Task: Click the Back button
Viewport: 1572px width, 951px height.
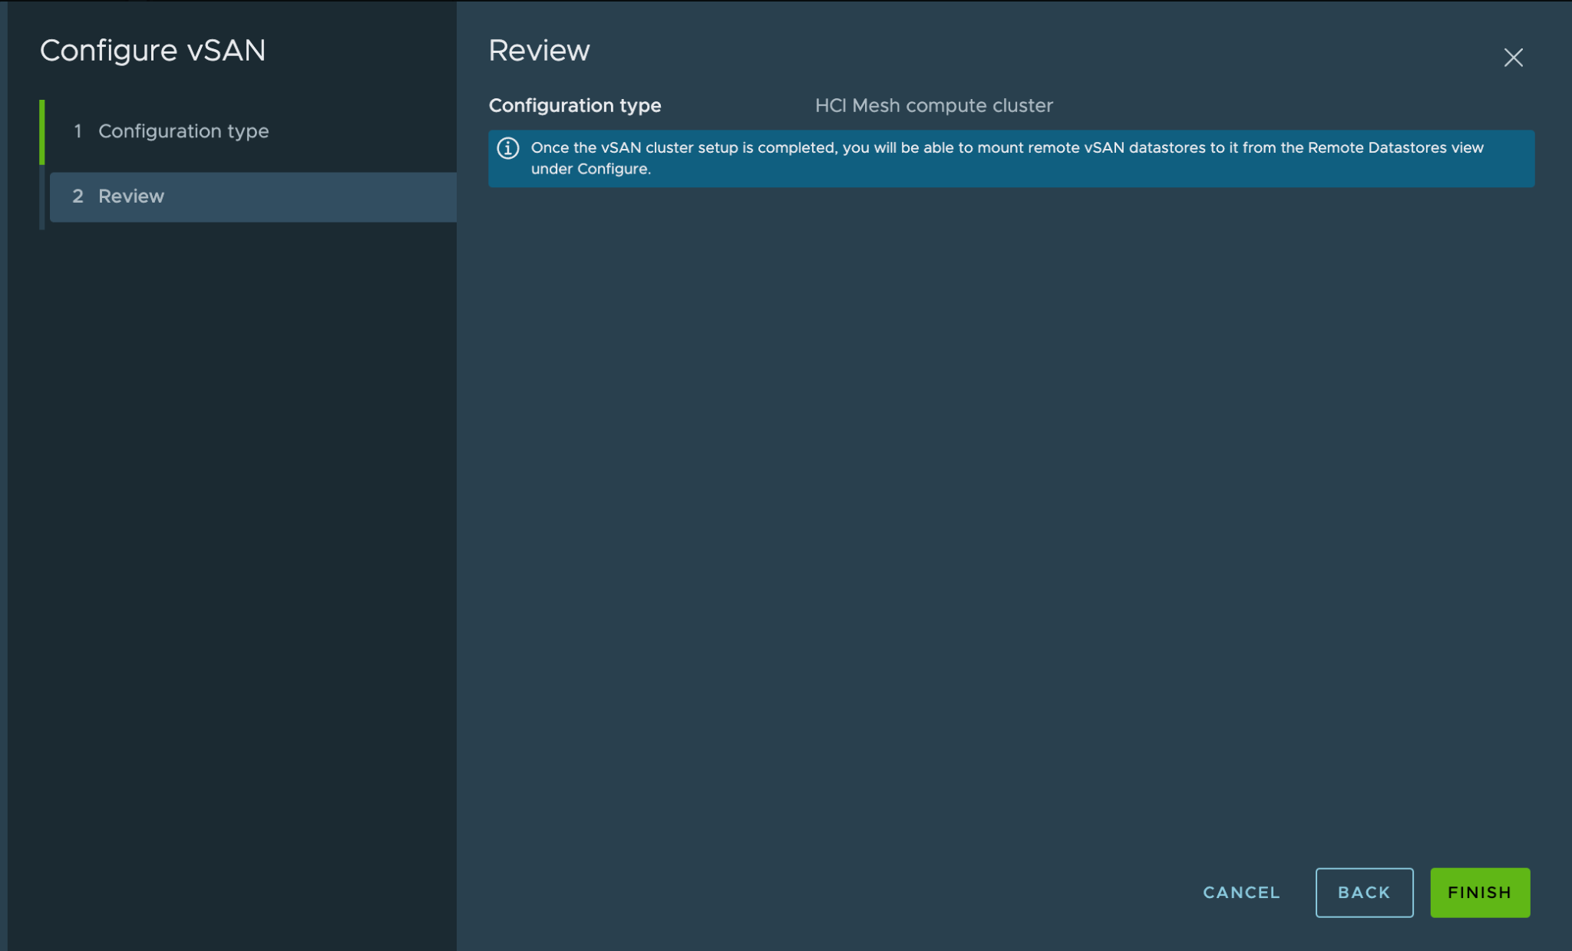Action: 1364,893
